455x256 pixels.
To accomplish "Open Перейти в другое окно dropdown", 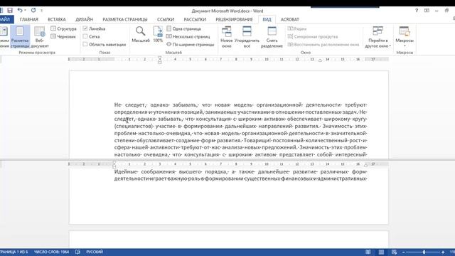I will pyautogui.click(x=378, y=37).
